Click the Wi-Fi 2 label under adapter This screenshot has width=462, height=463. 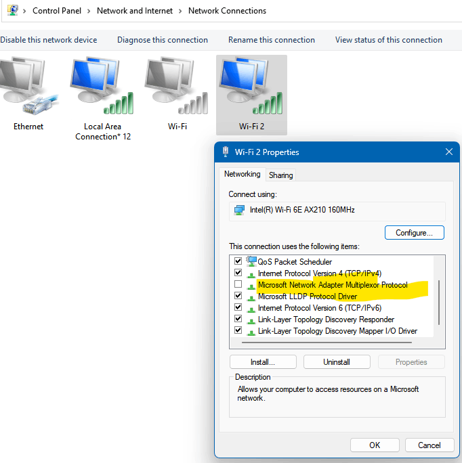(x=251, y=127)
